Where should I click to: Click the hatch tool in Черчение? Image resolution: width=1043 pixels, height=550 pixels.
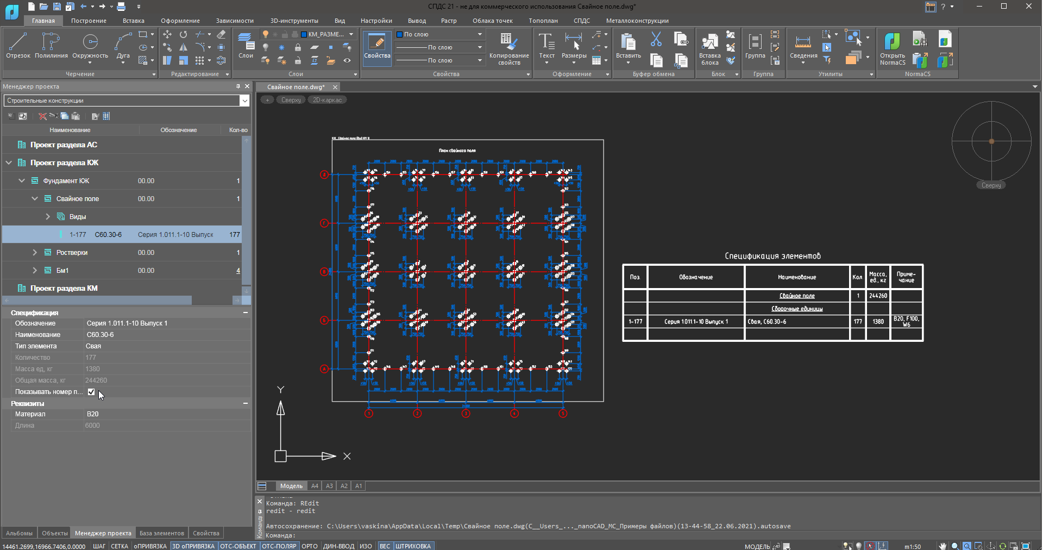(143, 60)
